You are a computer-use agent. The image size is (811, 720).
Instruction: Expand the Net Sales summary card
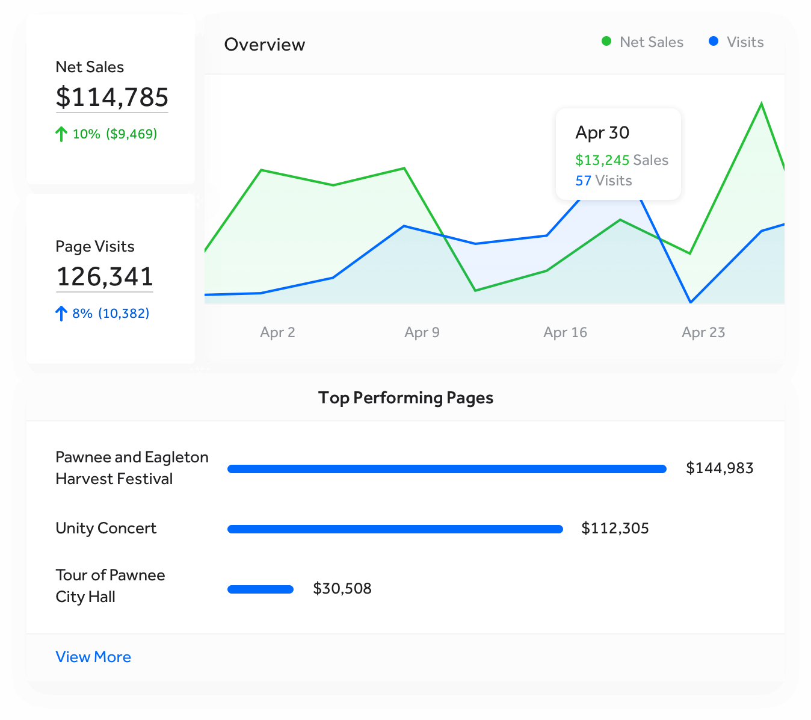pyautogui.click(x=111, y=99)
